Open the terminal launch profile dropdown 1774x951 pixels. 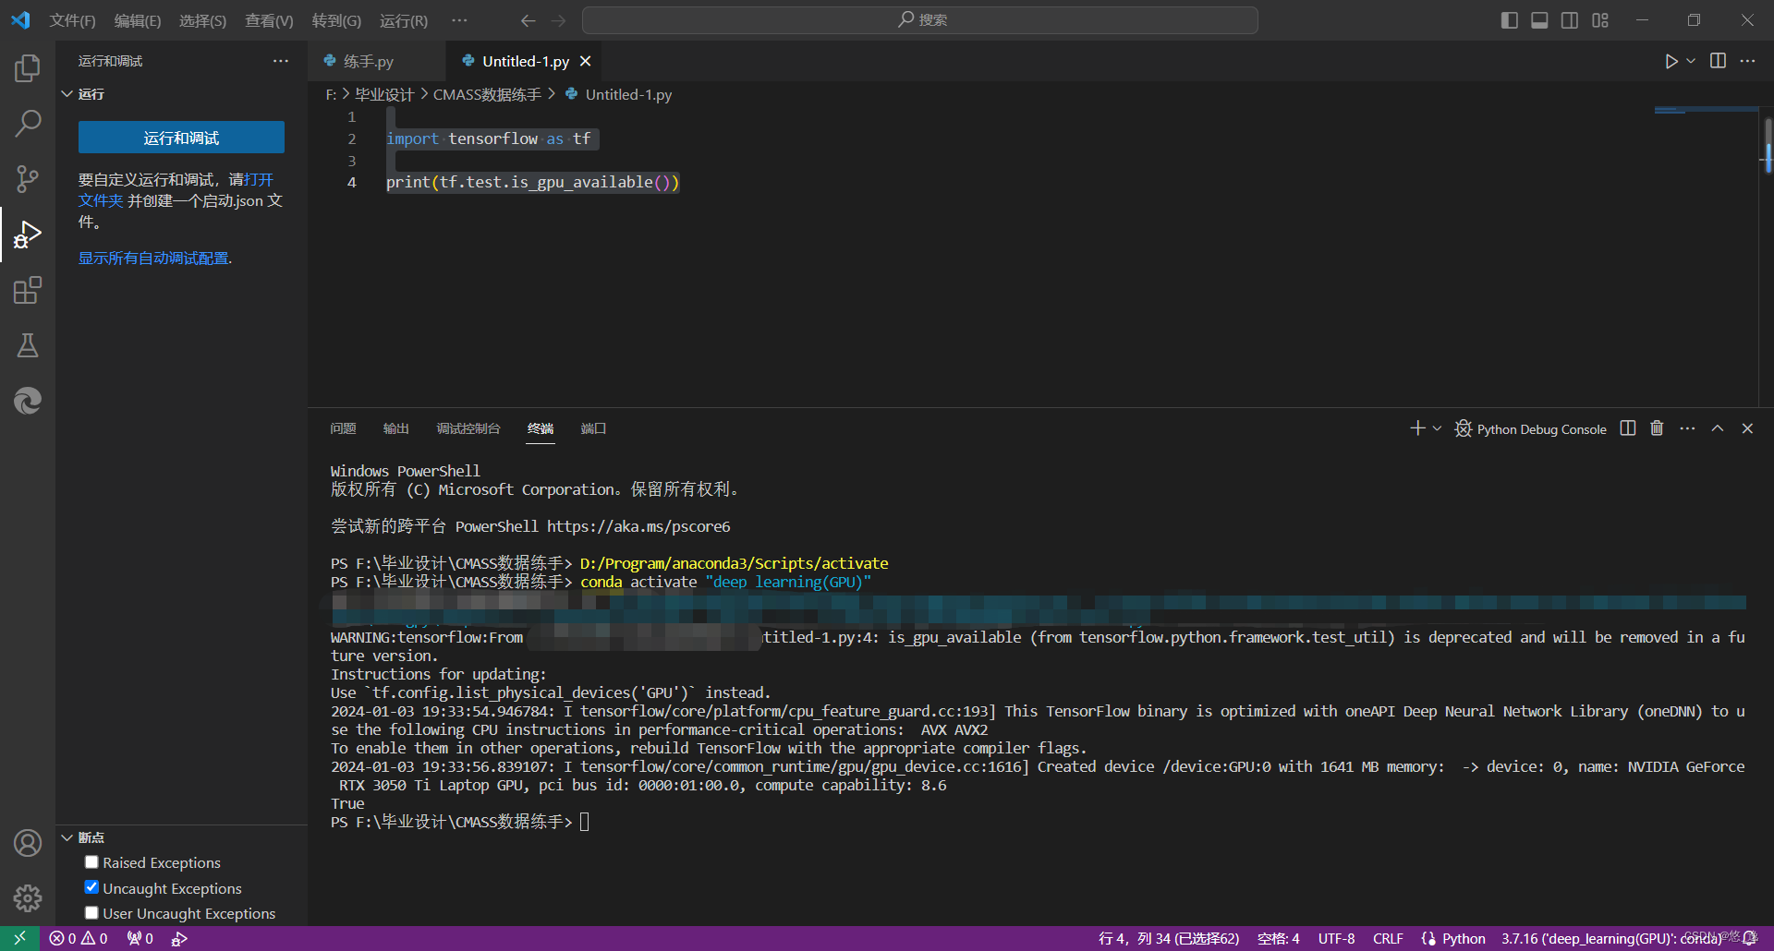pos(1435,427)
